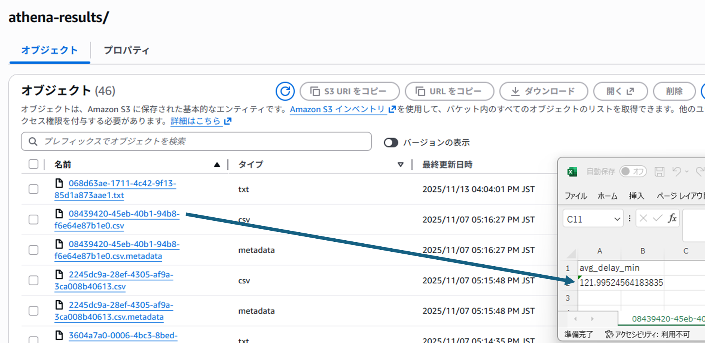This screenshot has height=343, width=705.
Task: Open formula bar options dots in Excel
Action: pyautogui.click(x=630, y=218)
